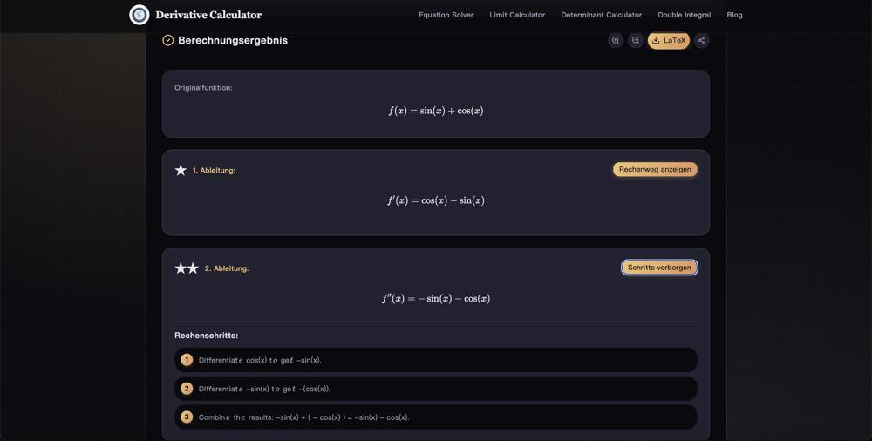Click the Derivative Calculator logo icon

click(x=139, y=15)
